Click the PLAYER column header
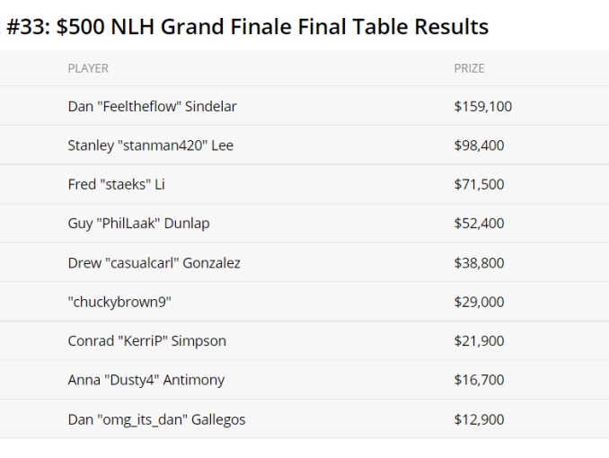 point(88,68)
